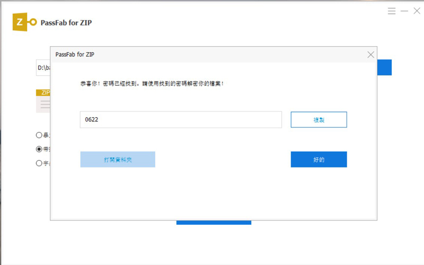Image resolution: width=424 pixels, height=265 pixels.
Task: Click the D:\ file path field
Action: pos(43,68)
